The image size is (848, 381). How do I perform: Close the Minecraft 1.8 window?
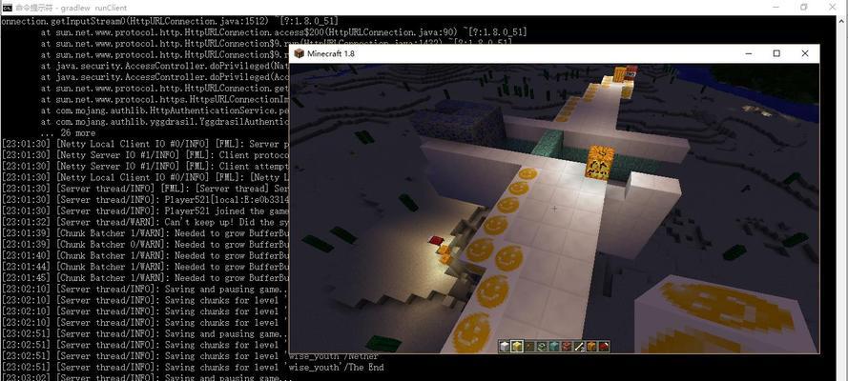click(805, 53)
